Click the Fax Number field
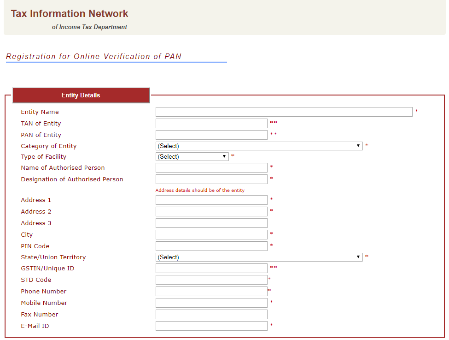This screenshot has width=449, height=340. (211, 314)
